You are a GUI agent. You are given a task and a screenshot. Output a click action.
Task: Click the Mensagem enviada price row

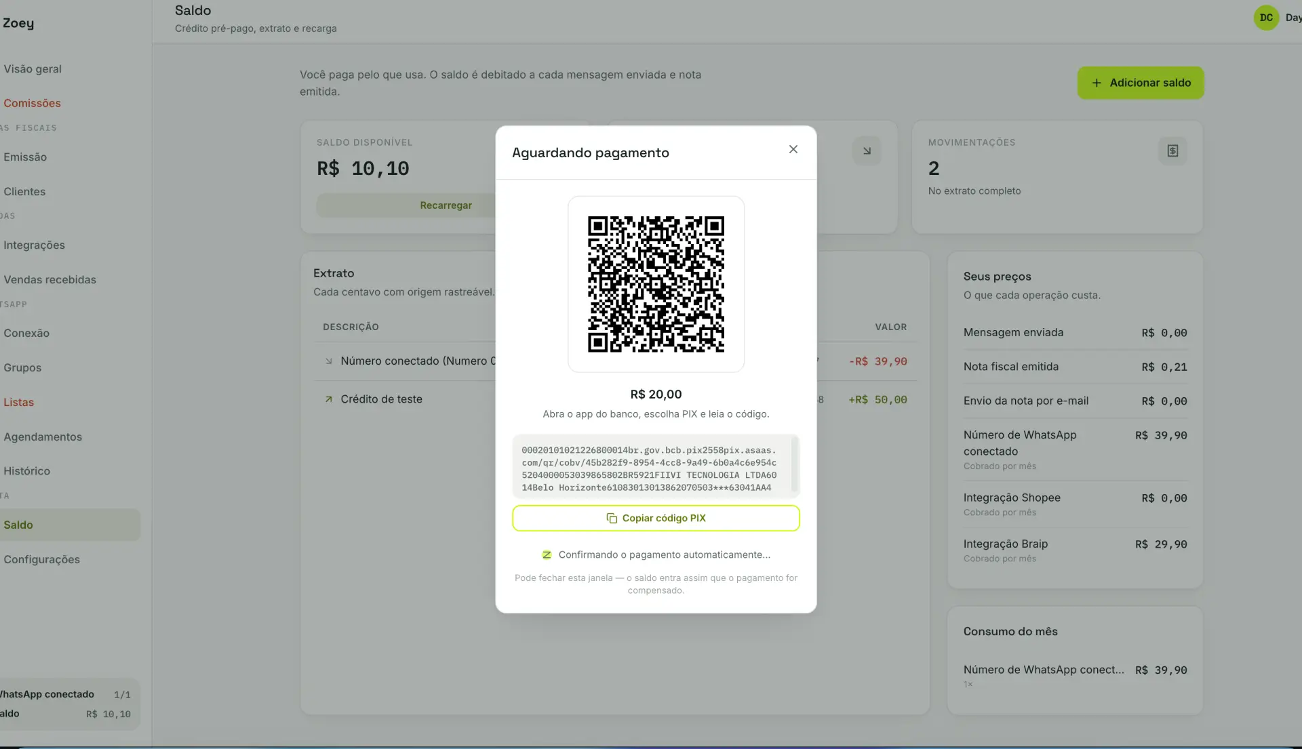click(1075, 333)
